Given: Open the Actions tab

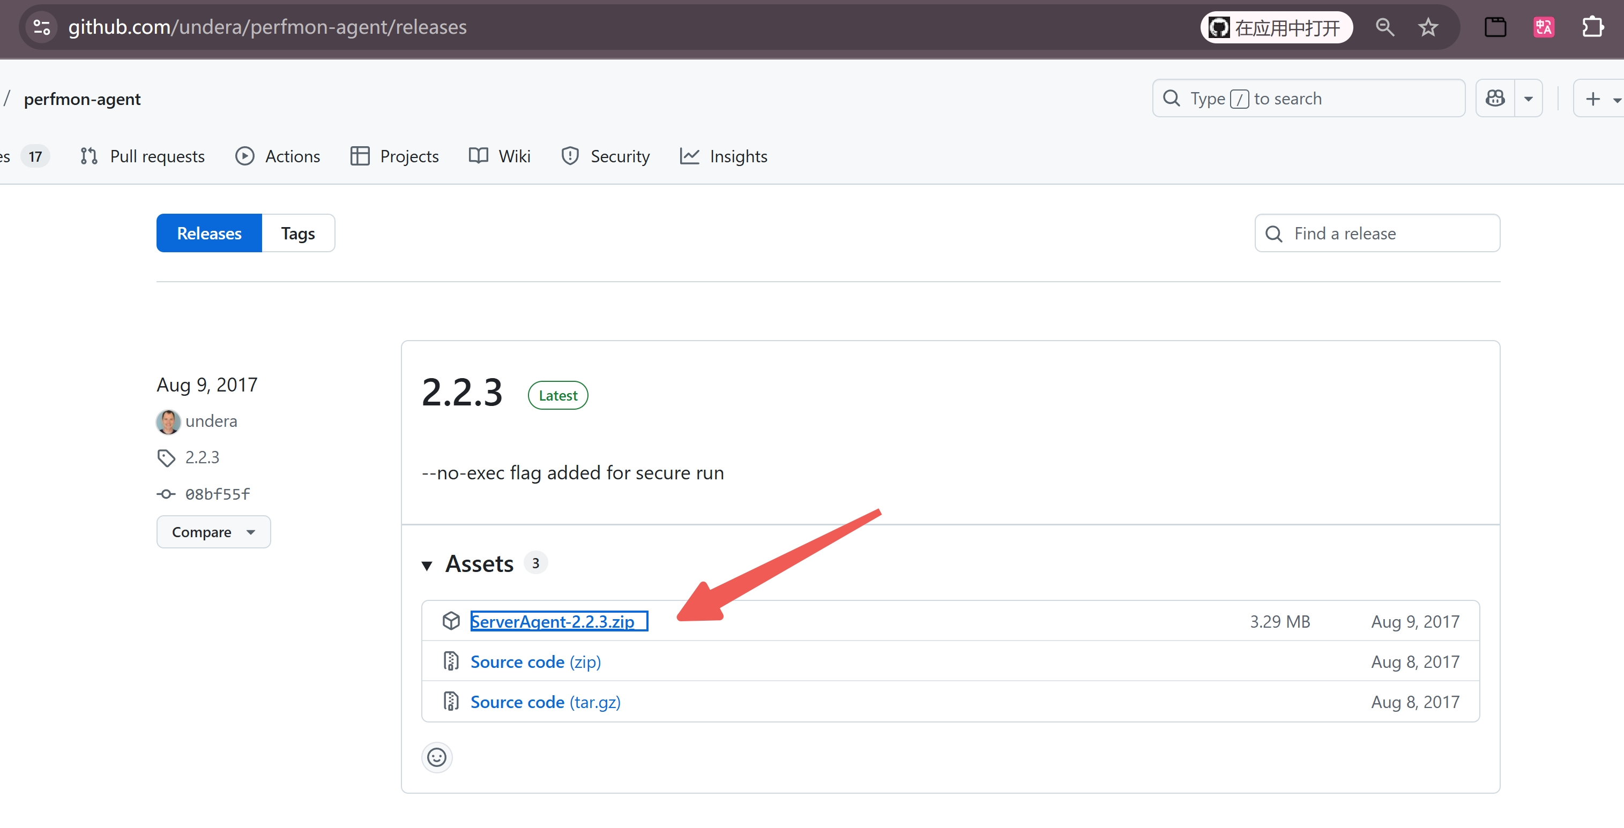Looking at the screenshot, I should click(x=278, y=156).
